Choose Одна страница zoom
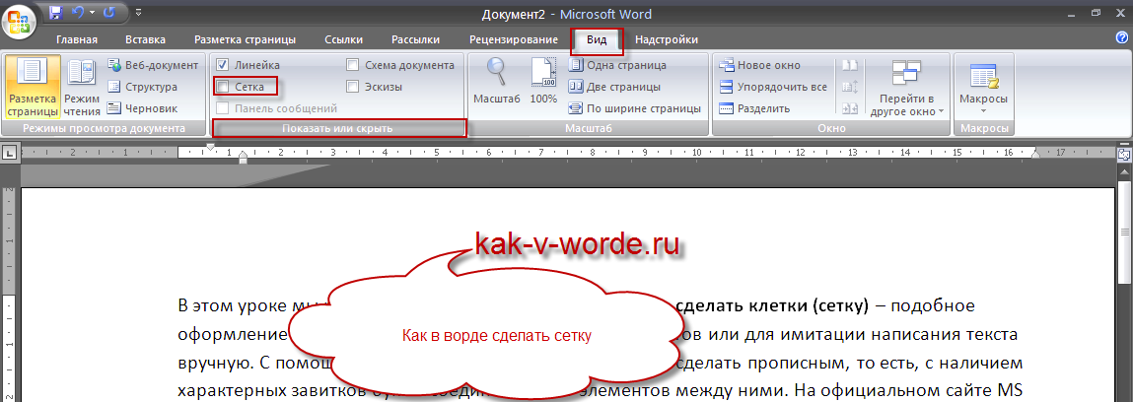The image size is (1133, 402). pos(618,65)
